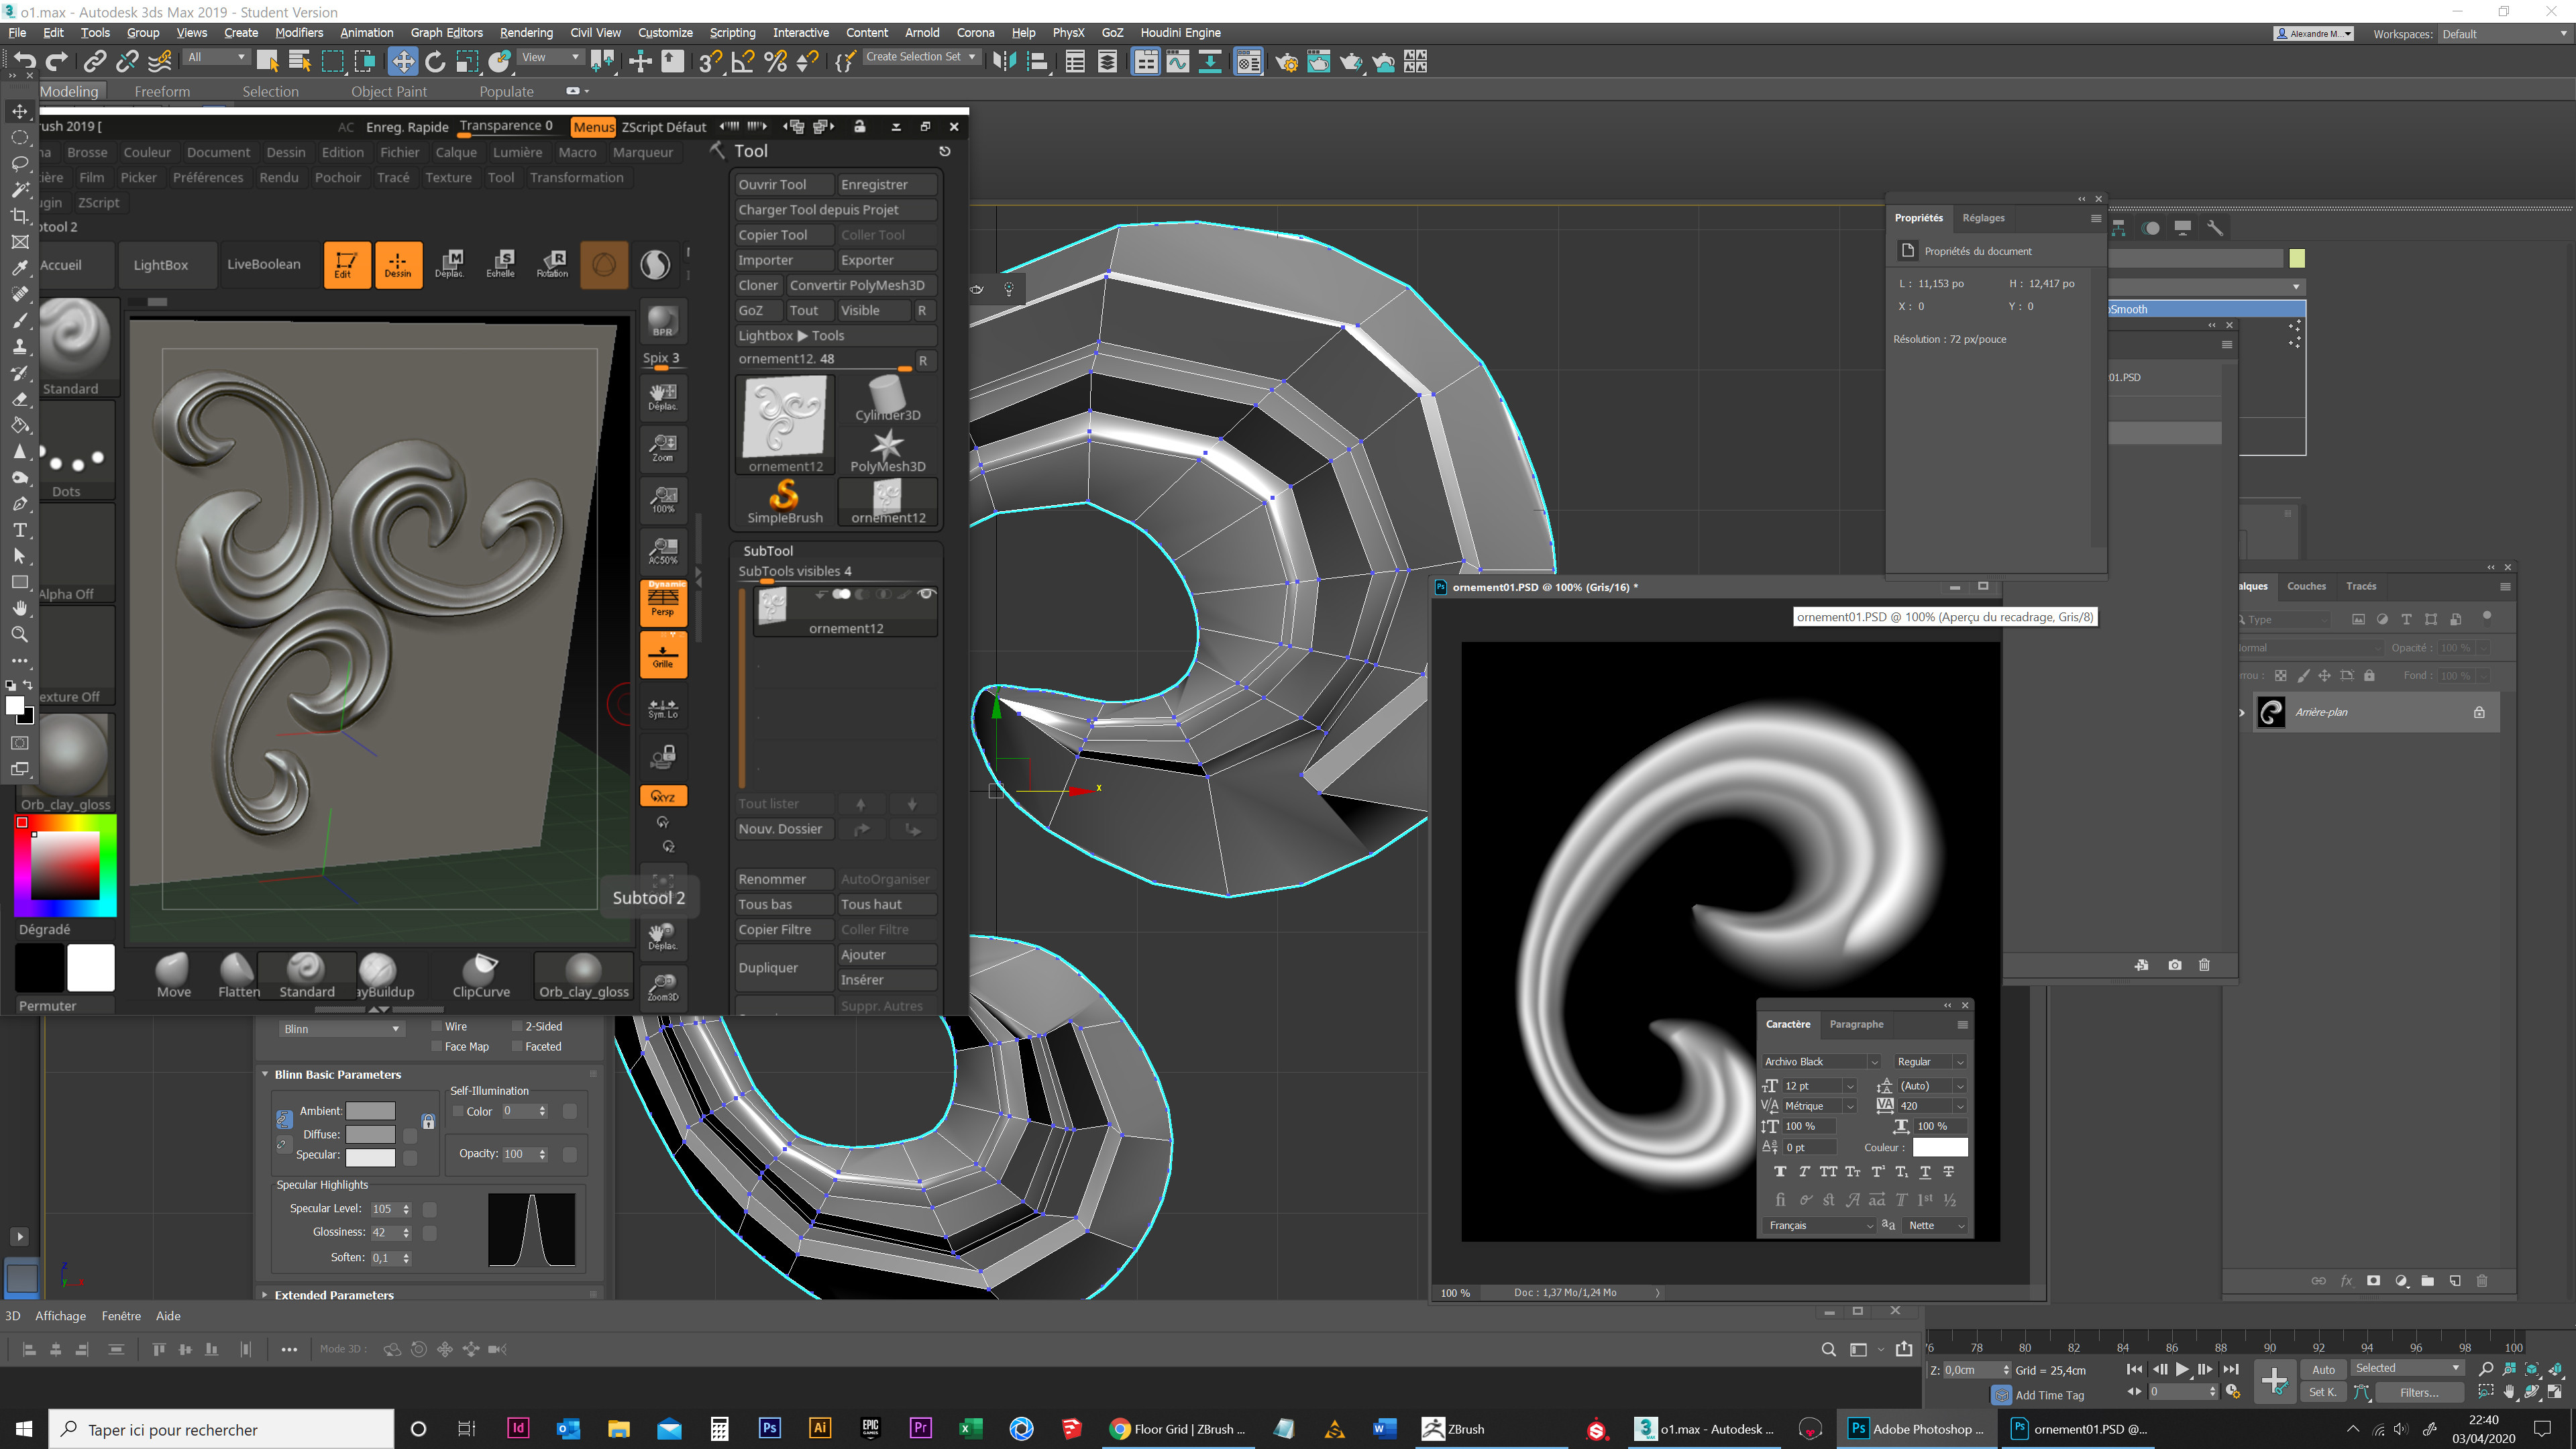Click the Select and Link chain icon

coord(94,61)
